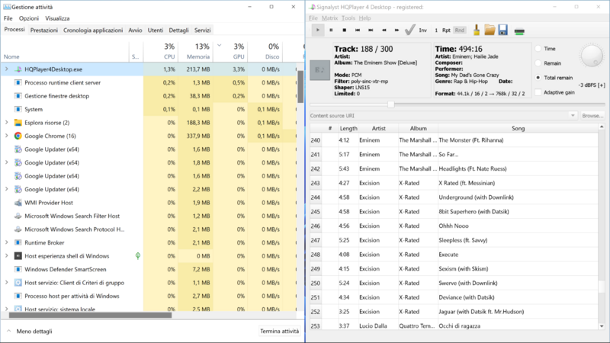Select the Total remain radio button

pyautogui.click(x=538, y=78)
